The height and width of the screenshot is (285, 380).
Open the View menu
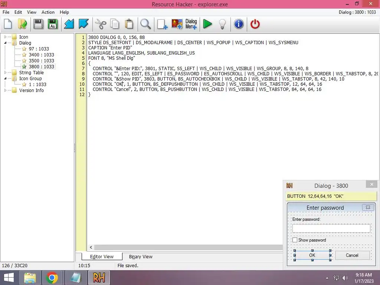point(32,12)
